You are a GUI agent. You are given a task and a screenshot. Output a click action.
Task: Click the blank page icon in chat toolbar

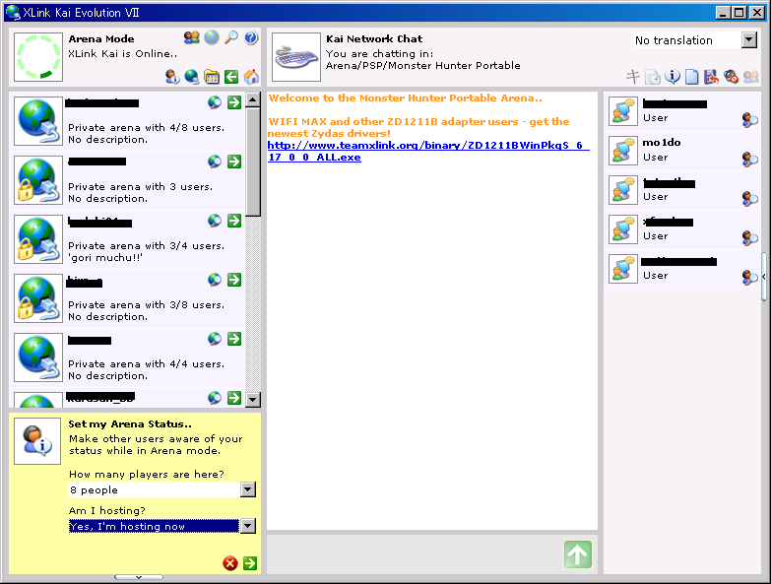click(692, 77)
